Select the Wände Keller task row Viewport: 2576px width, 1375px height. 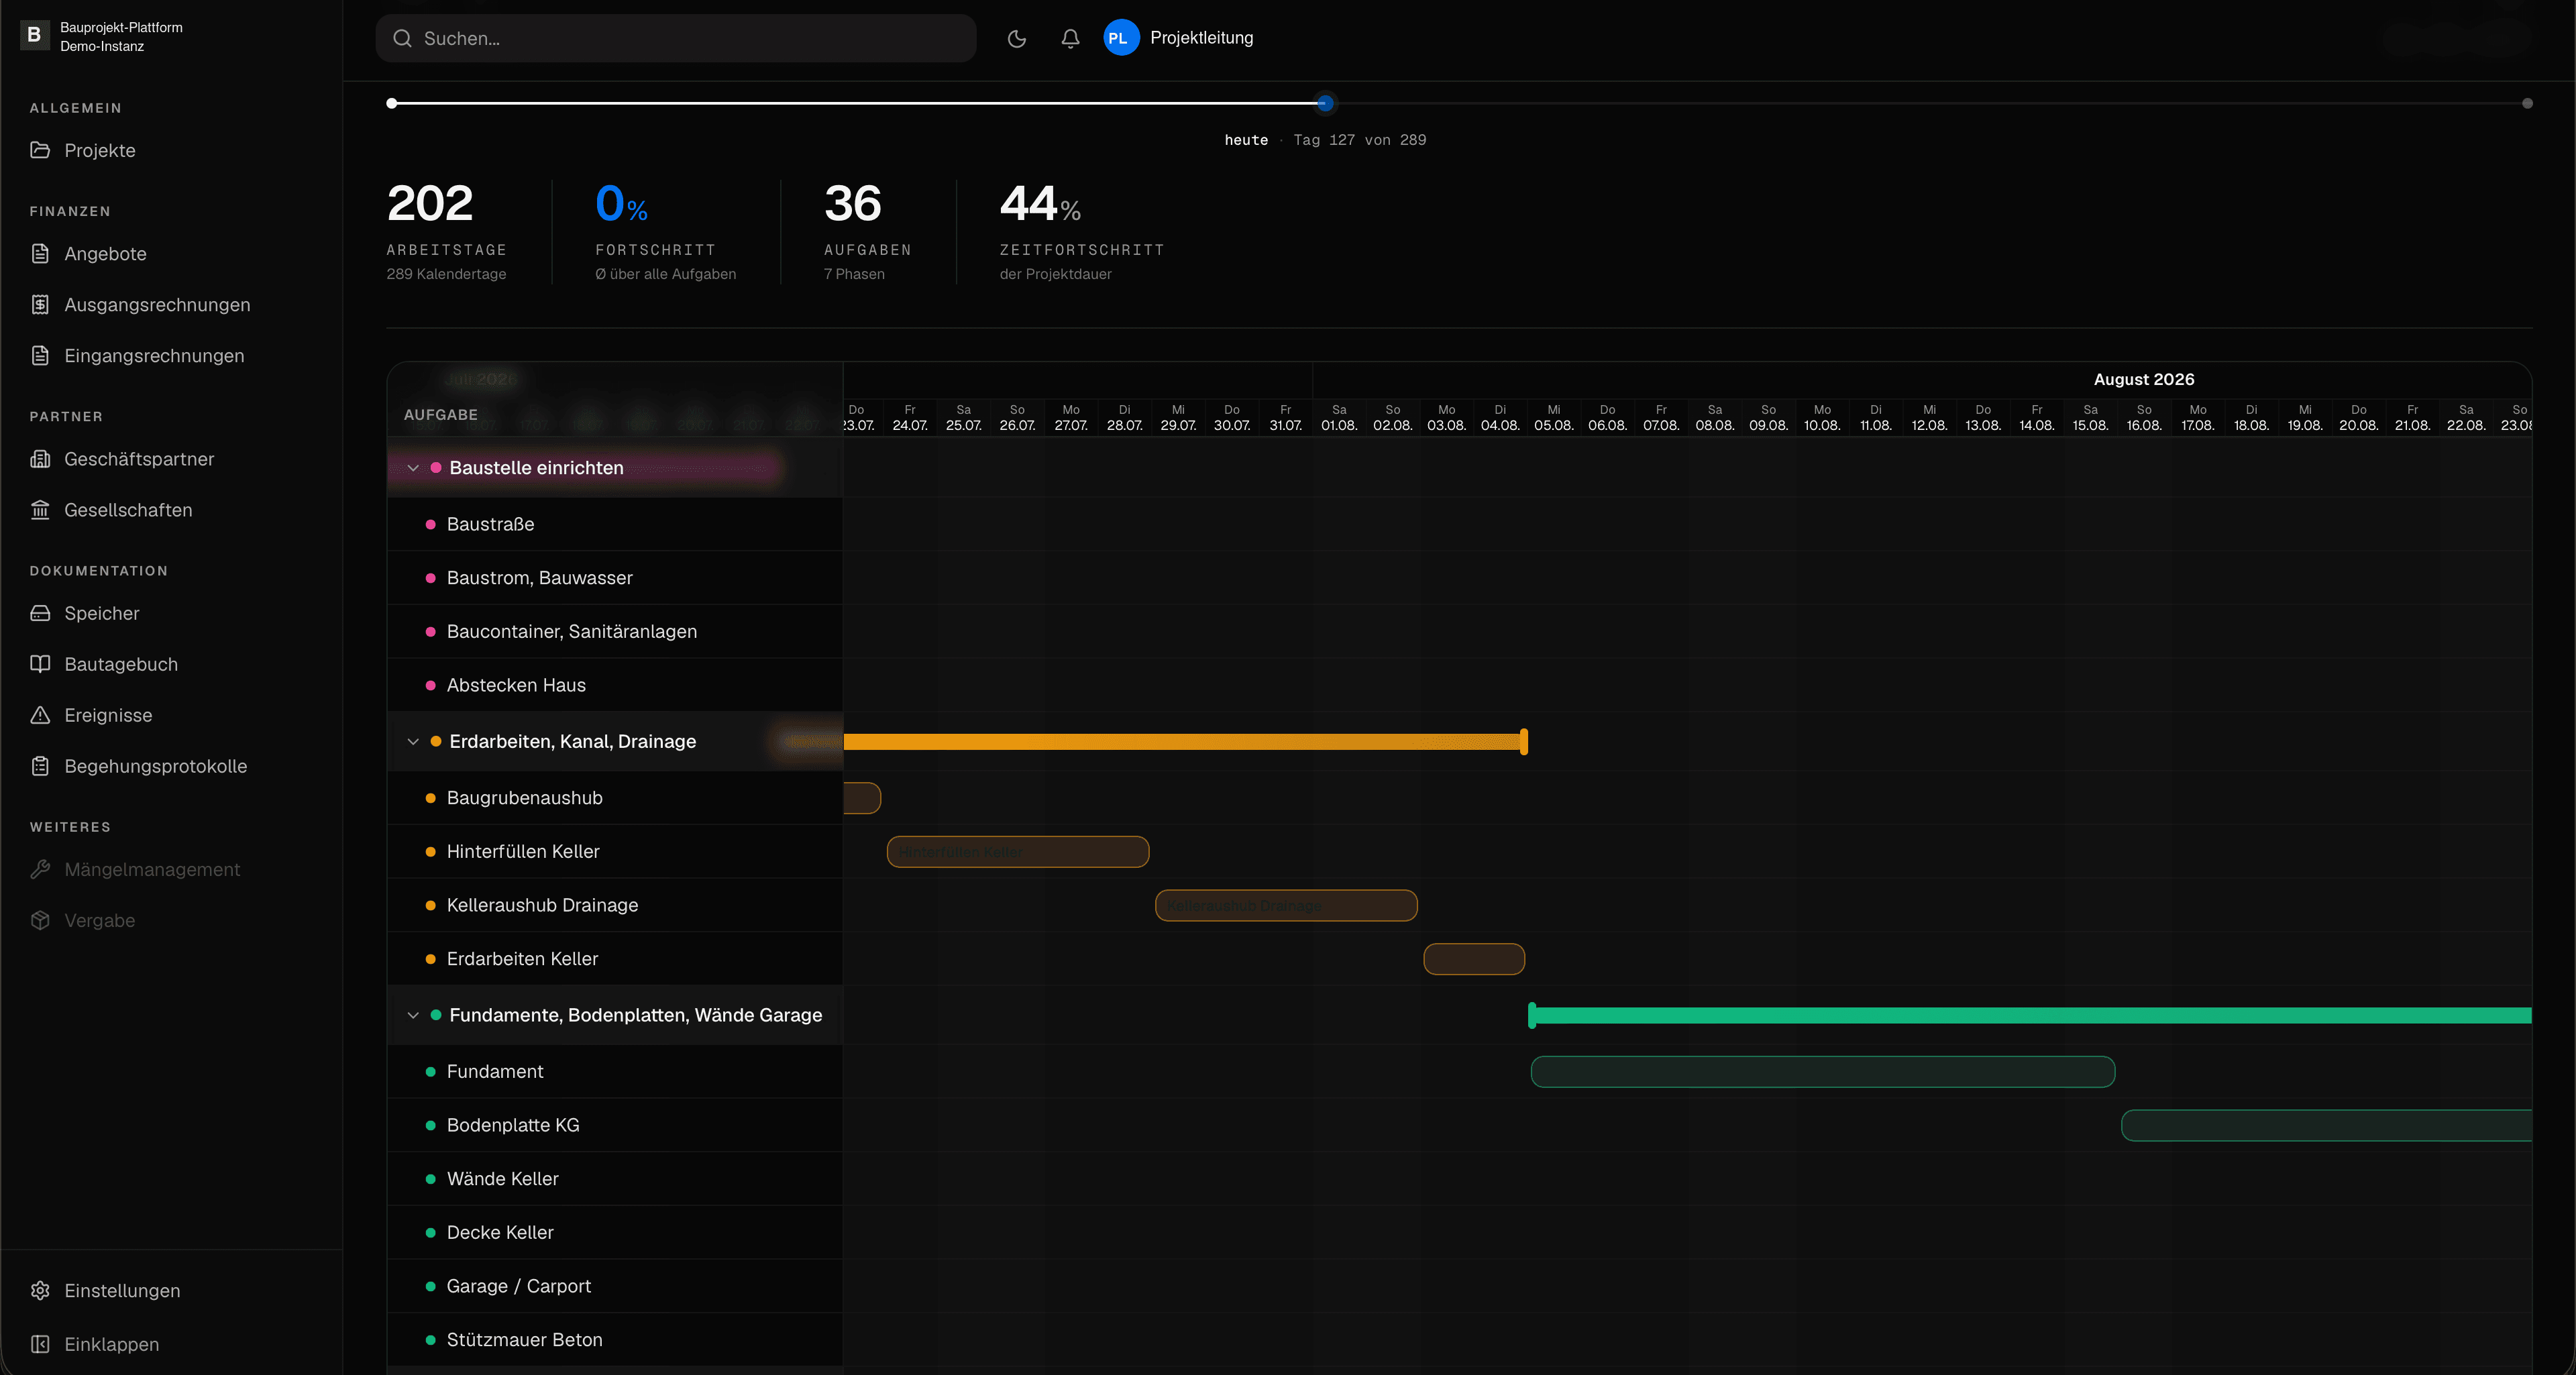(615, 1178)
